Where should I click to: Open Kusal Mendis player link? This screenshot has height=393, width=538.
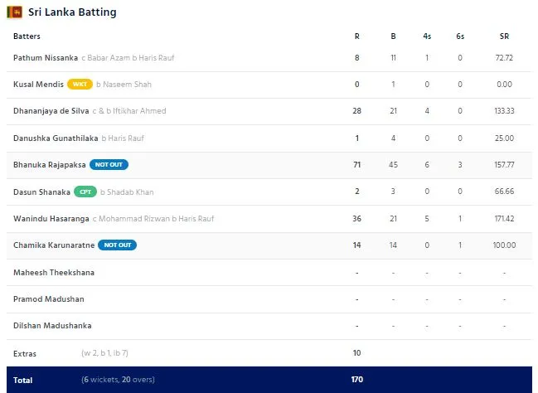coord(38,85)
